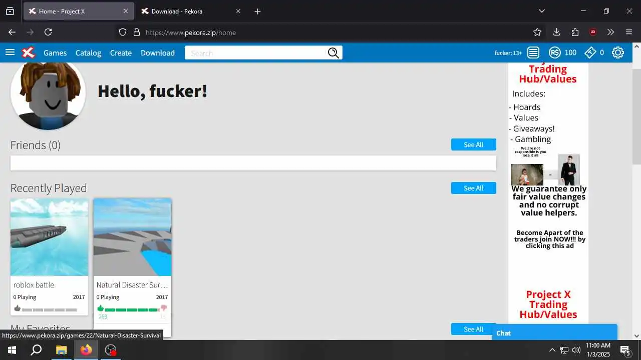
Task: Click the uBlock Origin extension icon
Action: 593,32
